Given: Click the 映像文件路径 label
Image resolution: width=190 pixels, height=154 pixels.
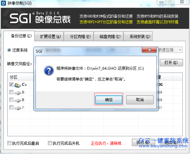Looking at the screenshot, I should tap(20, 64).
